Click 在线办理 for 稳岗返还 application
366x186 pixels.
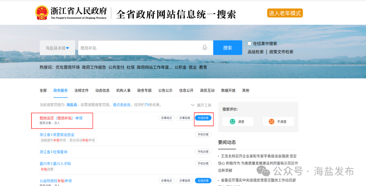203,118
